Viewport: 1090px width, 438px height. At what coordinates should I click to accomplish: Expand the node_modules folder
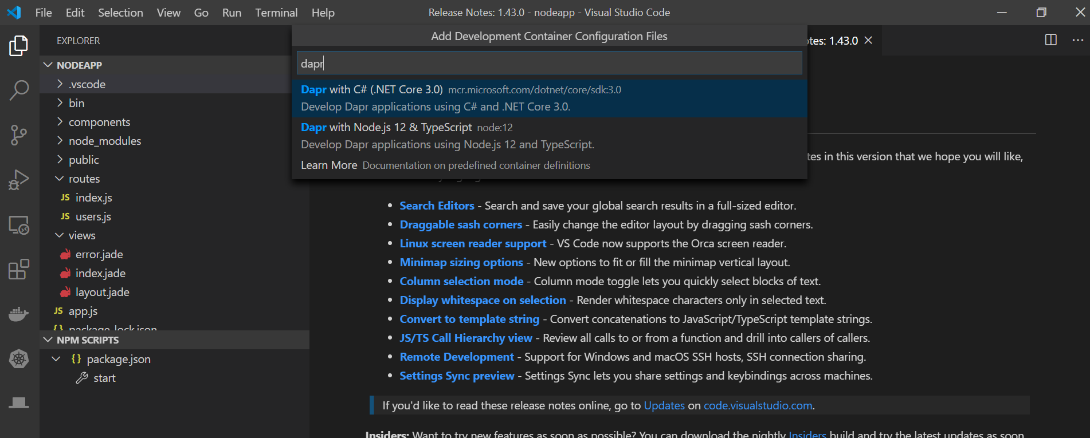104,141
